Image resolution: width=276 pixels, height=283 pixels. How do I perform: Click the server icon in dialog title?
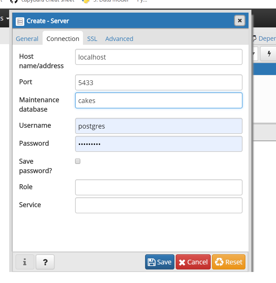tap(20, 21)
